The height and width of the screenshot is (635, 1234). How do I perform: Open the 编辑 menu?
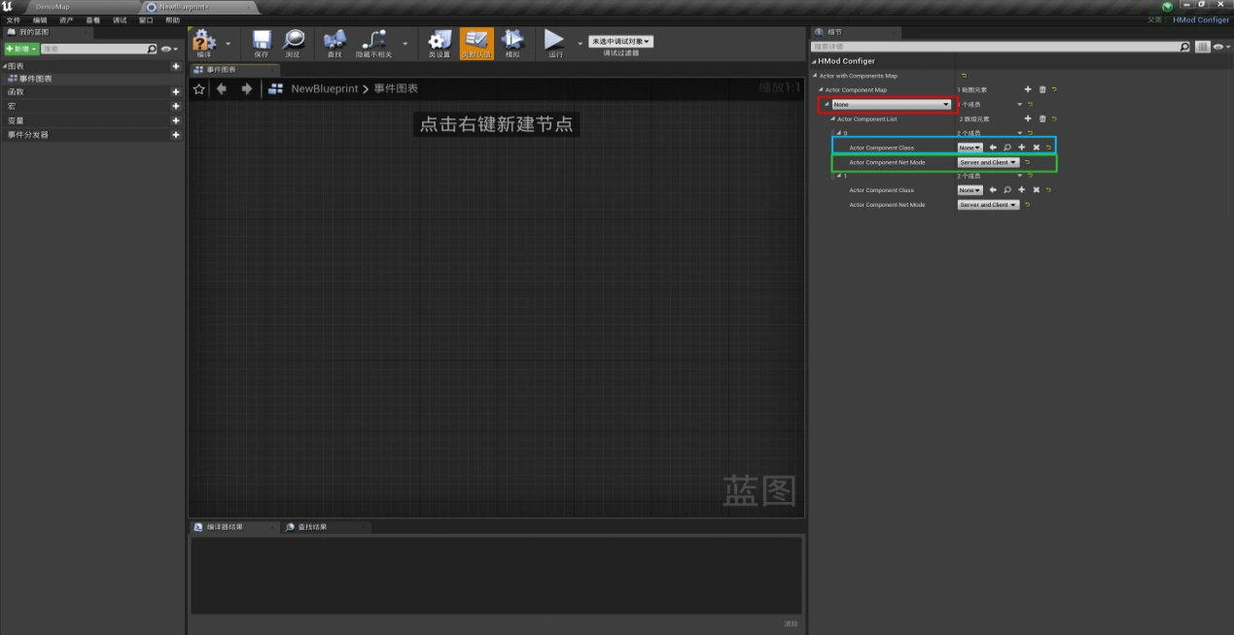click(40, 19)
